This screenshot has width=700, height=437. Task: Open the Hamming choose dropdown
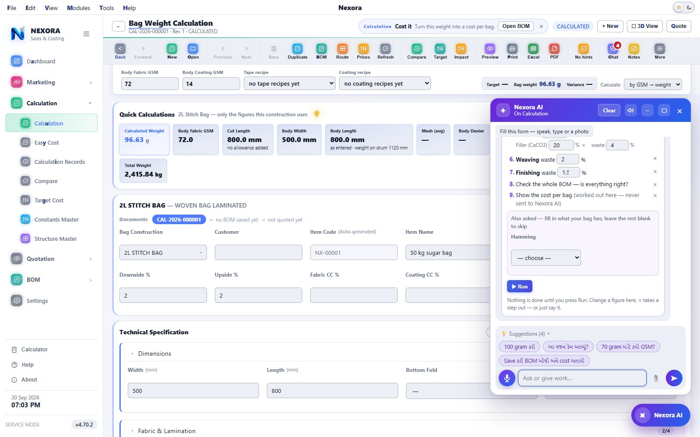coord(546,258)
